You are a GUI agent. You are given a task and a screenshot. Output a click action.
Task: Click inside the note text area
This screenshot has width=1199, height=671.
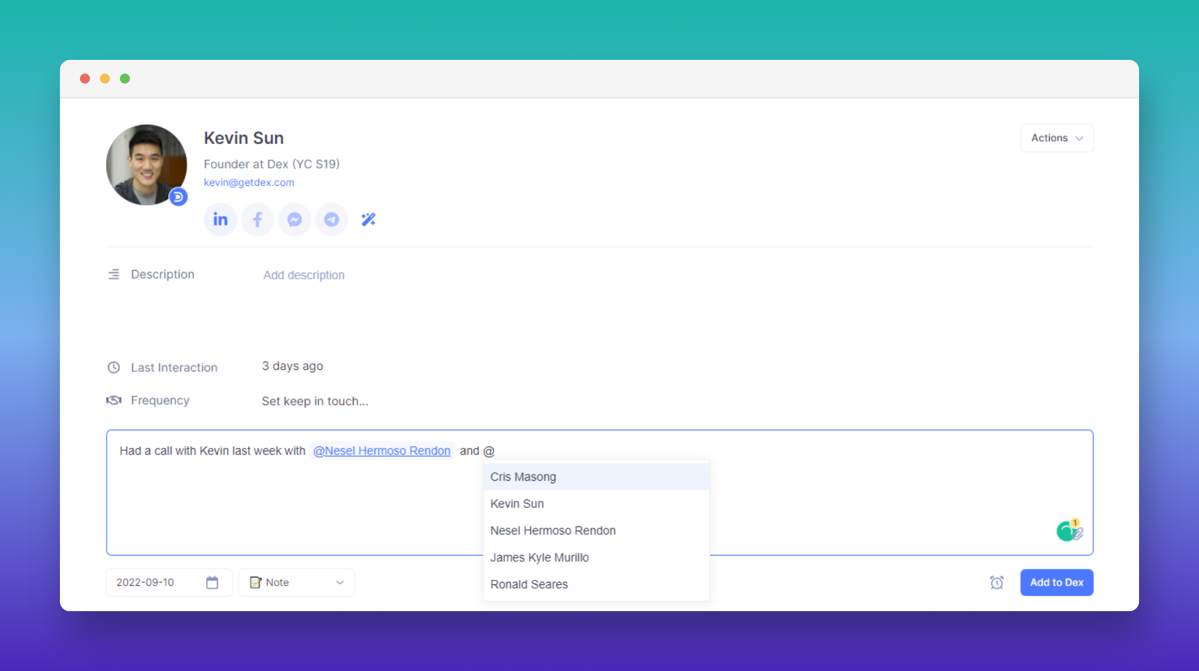click(599, 493)
